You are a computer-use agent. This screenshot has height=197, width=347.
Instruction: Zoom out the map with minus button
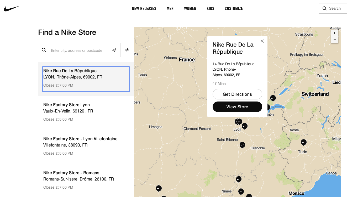click(x=335, y=40)
